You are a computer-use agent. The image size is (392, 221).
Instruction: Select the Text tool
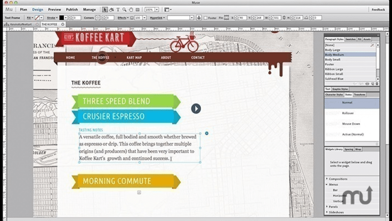(118, 9)
